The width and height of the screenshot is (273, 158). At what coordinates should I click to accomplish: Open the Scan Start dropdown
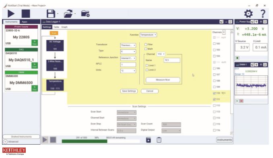[x=126, y=112]
